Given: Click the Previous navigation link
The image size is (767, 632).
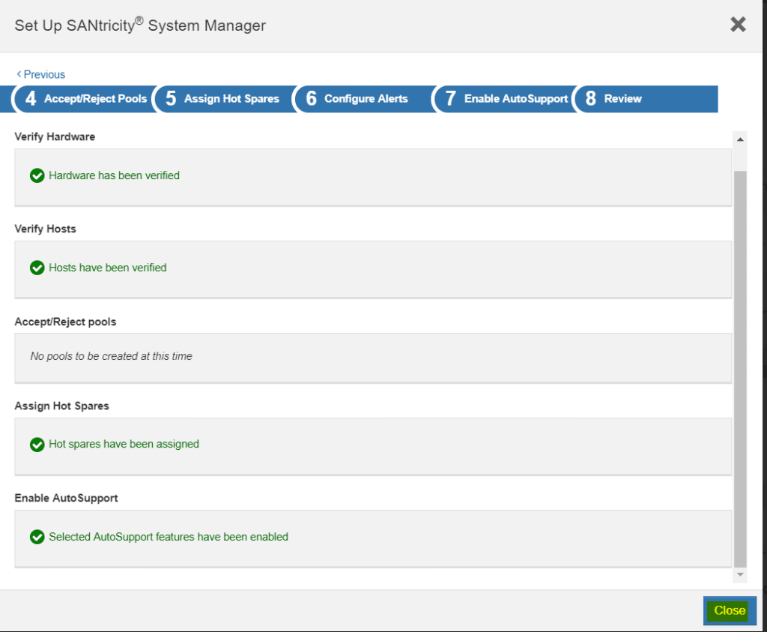Looking at the screenshot, I should pos(41,74).
